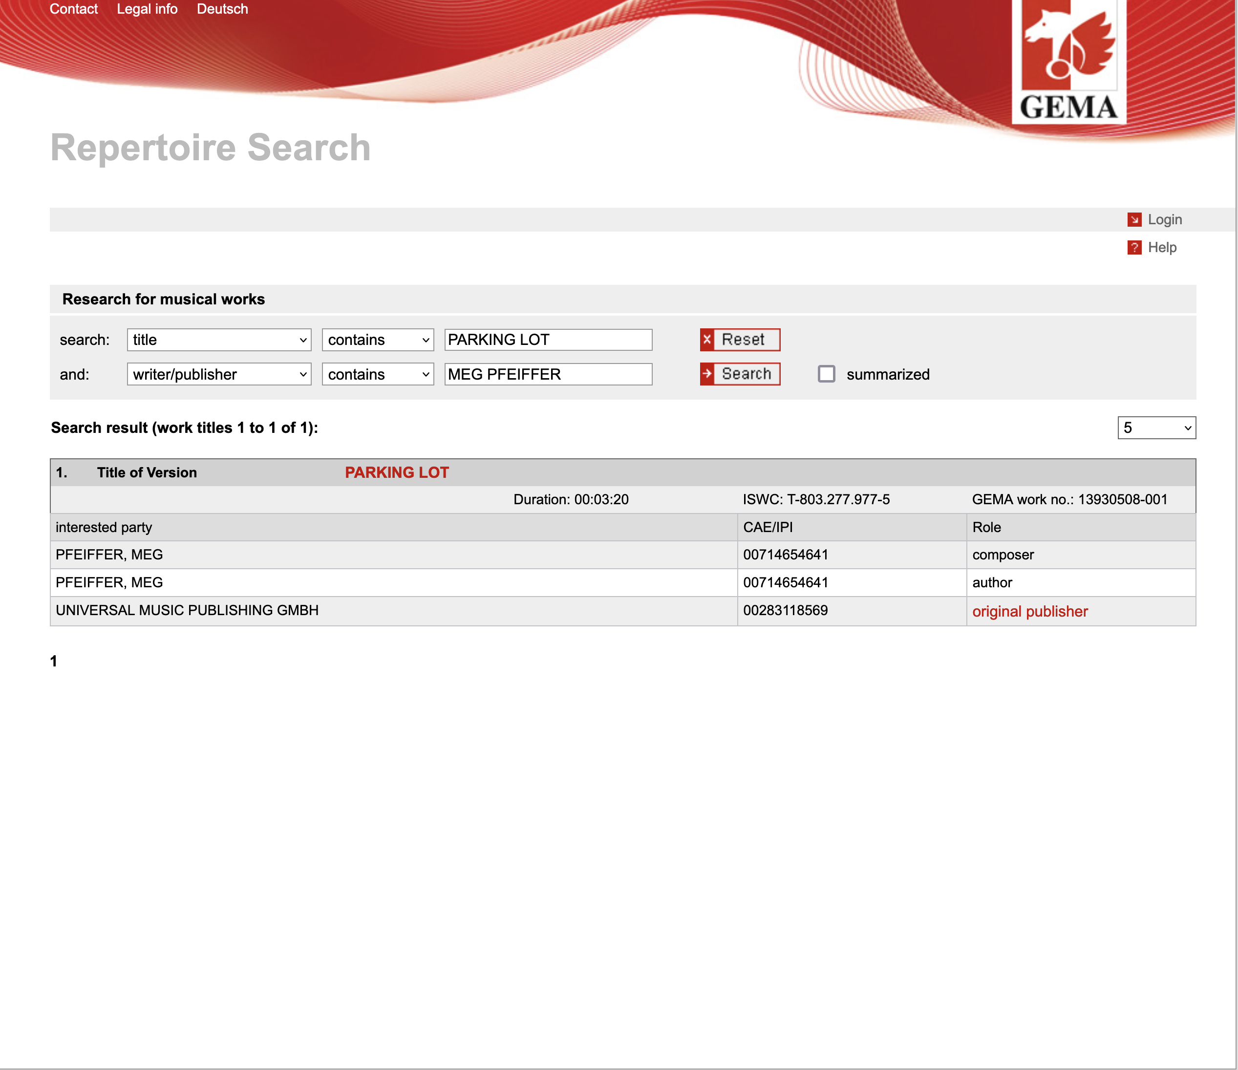Click the original publisher role link
Viewport: 1238px width, 1070px height.
[1030, 611]
